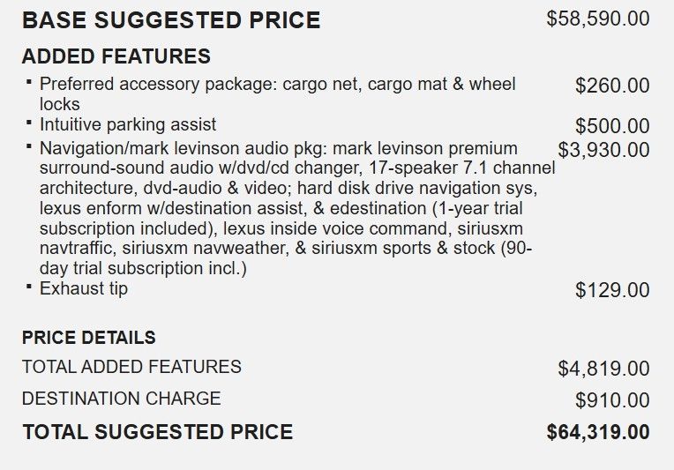Click the PRICE DETAILS heading
The height and width of the screenshot is (470, 674).
pos(88,338)
